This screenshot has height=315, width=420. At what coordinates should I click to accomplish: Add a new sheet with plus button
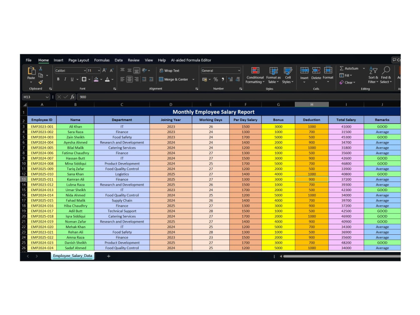[108, 256]
